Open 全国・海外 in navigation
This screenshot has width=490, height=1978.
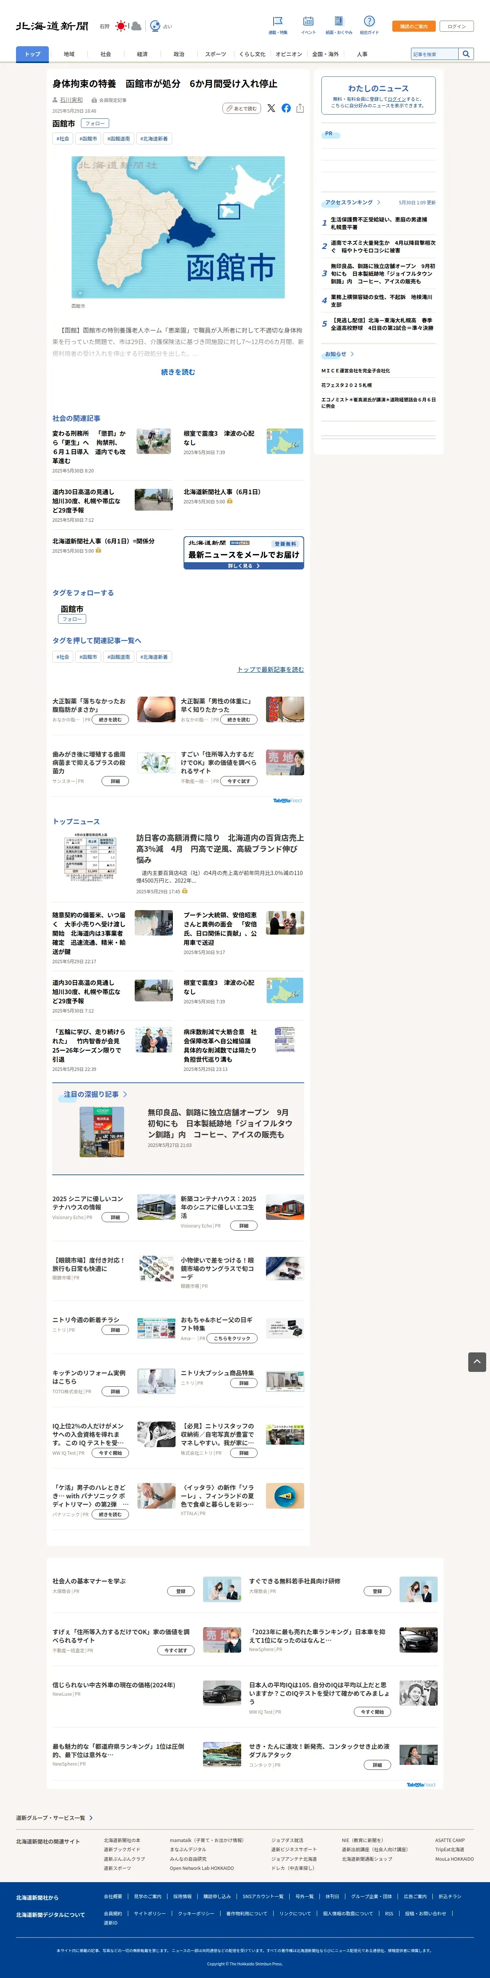(325, 54)
